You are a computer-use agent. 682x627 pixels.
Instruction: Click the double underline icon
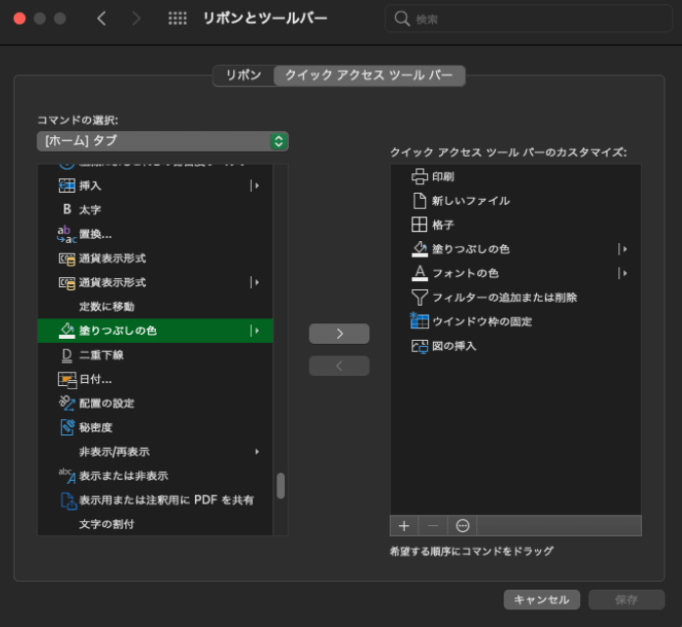coord(67,355)
